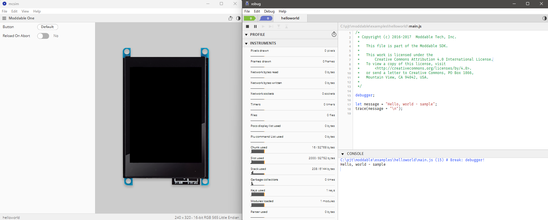Click the stopwatch icon in the PROFILE header

click(334, 35)
